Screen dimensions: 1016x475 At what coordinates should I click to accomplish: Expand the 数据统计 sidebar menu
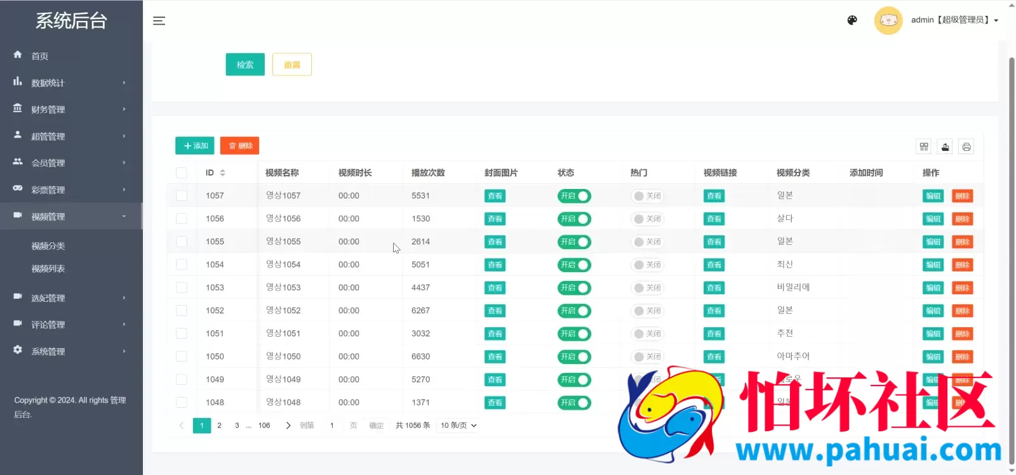[x=71, y=82]
